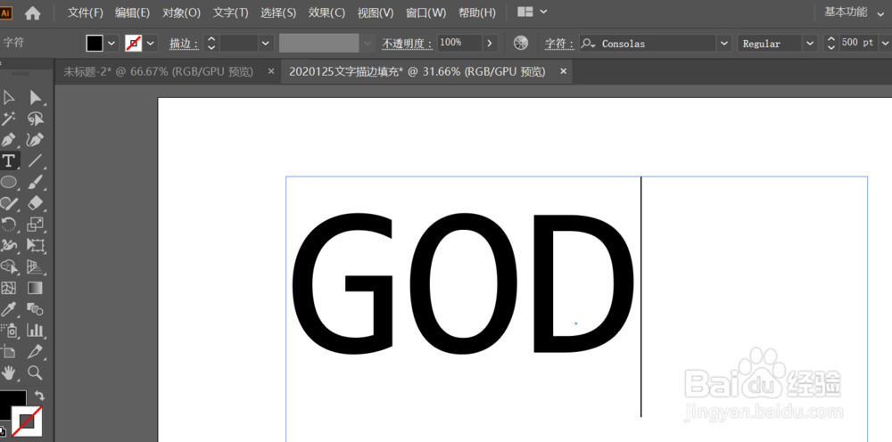Viewport: 892px width, 442px height.
Task: Expand the fill color dropdown arrow
Action: [x=111, y=43]
